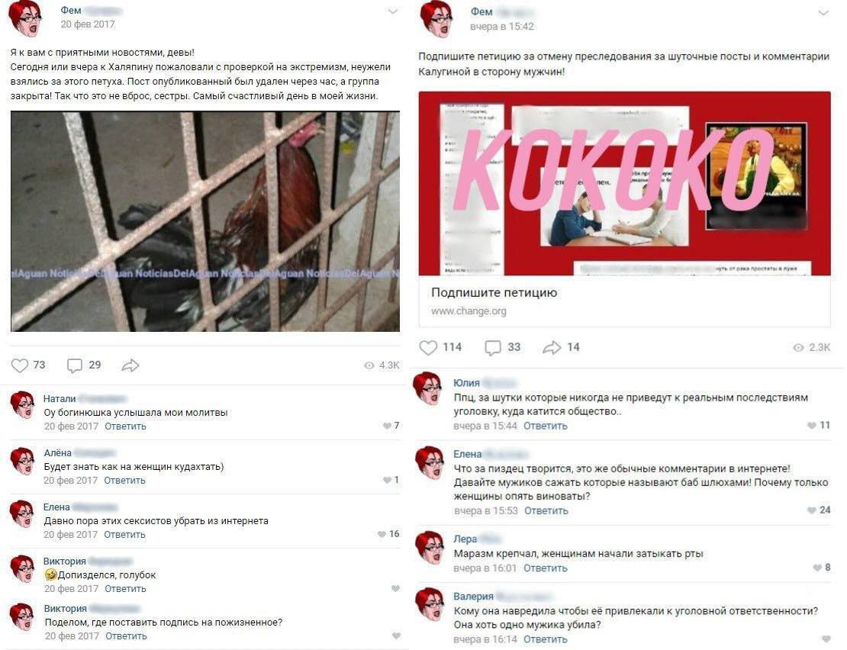847x650 pixels.
Task: Open post date 20 фев 2017 link
Action: 88,24
